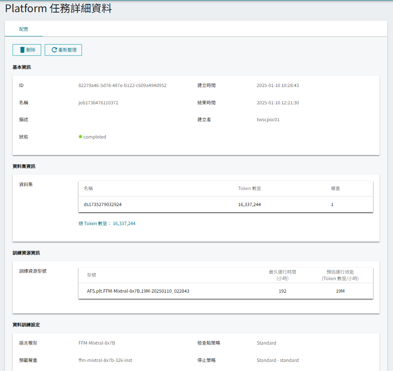Click the dataset table 名稱 column header

[x=88, y=188]
